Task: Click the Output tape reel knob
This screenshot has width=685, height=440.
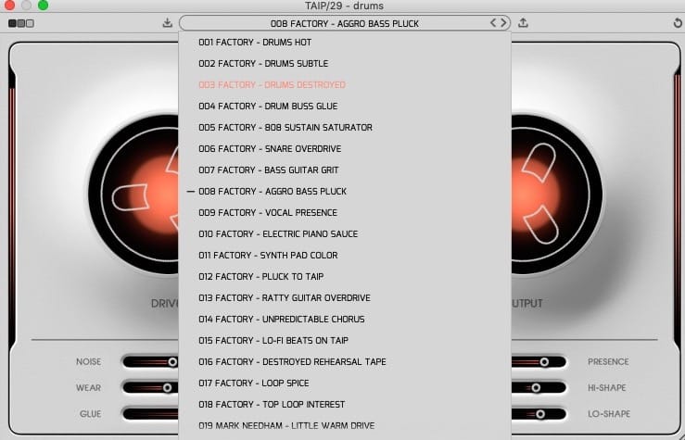Action: pos(557,195)
